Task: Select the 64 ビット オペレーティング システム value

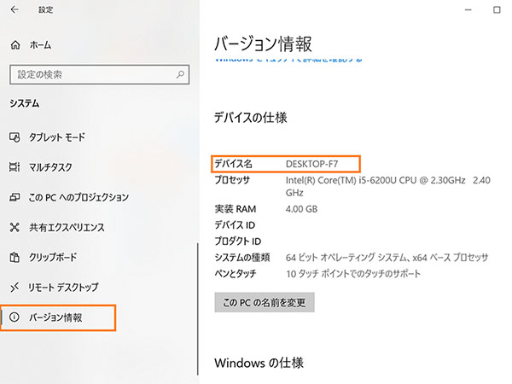Action: (x=387, y=258)
